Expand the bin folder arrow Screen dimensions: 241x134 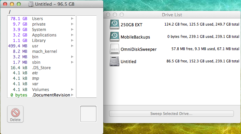click(x=72, y=57)
